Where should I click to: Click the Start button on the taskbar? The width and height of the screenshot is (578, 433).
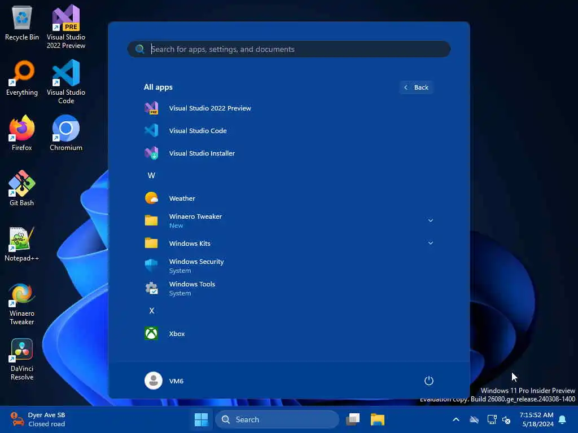pyautogui.click(x=202, y=419)
